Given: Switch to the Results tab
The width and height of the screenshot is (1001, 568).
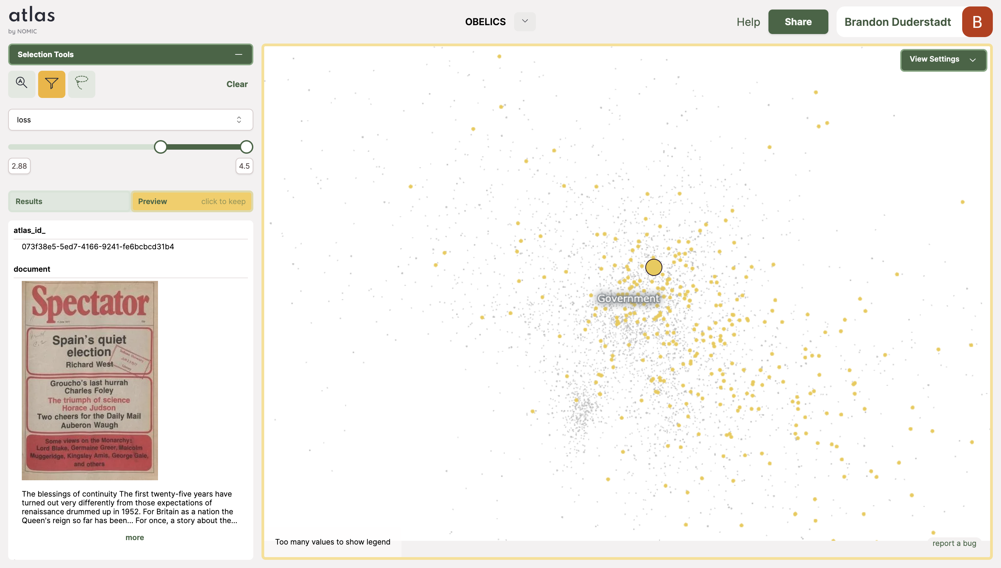Looking at the screenshot, I should click(69, 201).
